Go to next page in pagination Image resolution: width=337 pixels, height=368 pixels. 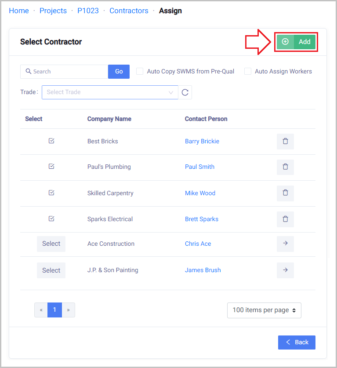(x=68, y=310)
